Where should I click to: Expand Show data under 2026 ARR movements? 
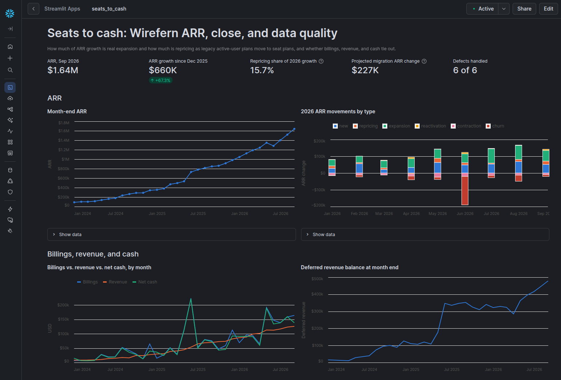(425, 235)
